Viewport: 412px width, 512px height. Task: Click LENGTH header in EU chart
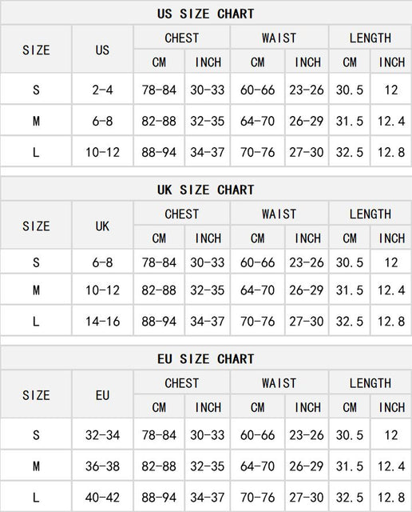pos(370,383)
